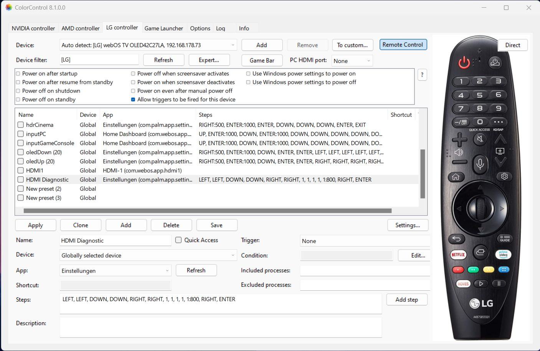540x351 pixels.
Task: Click the three-dots button on remote
Action: pos(498,122)
